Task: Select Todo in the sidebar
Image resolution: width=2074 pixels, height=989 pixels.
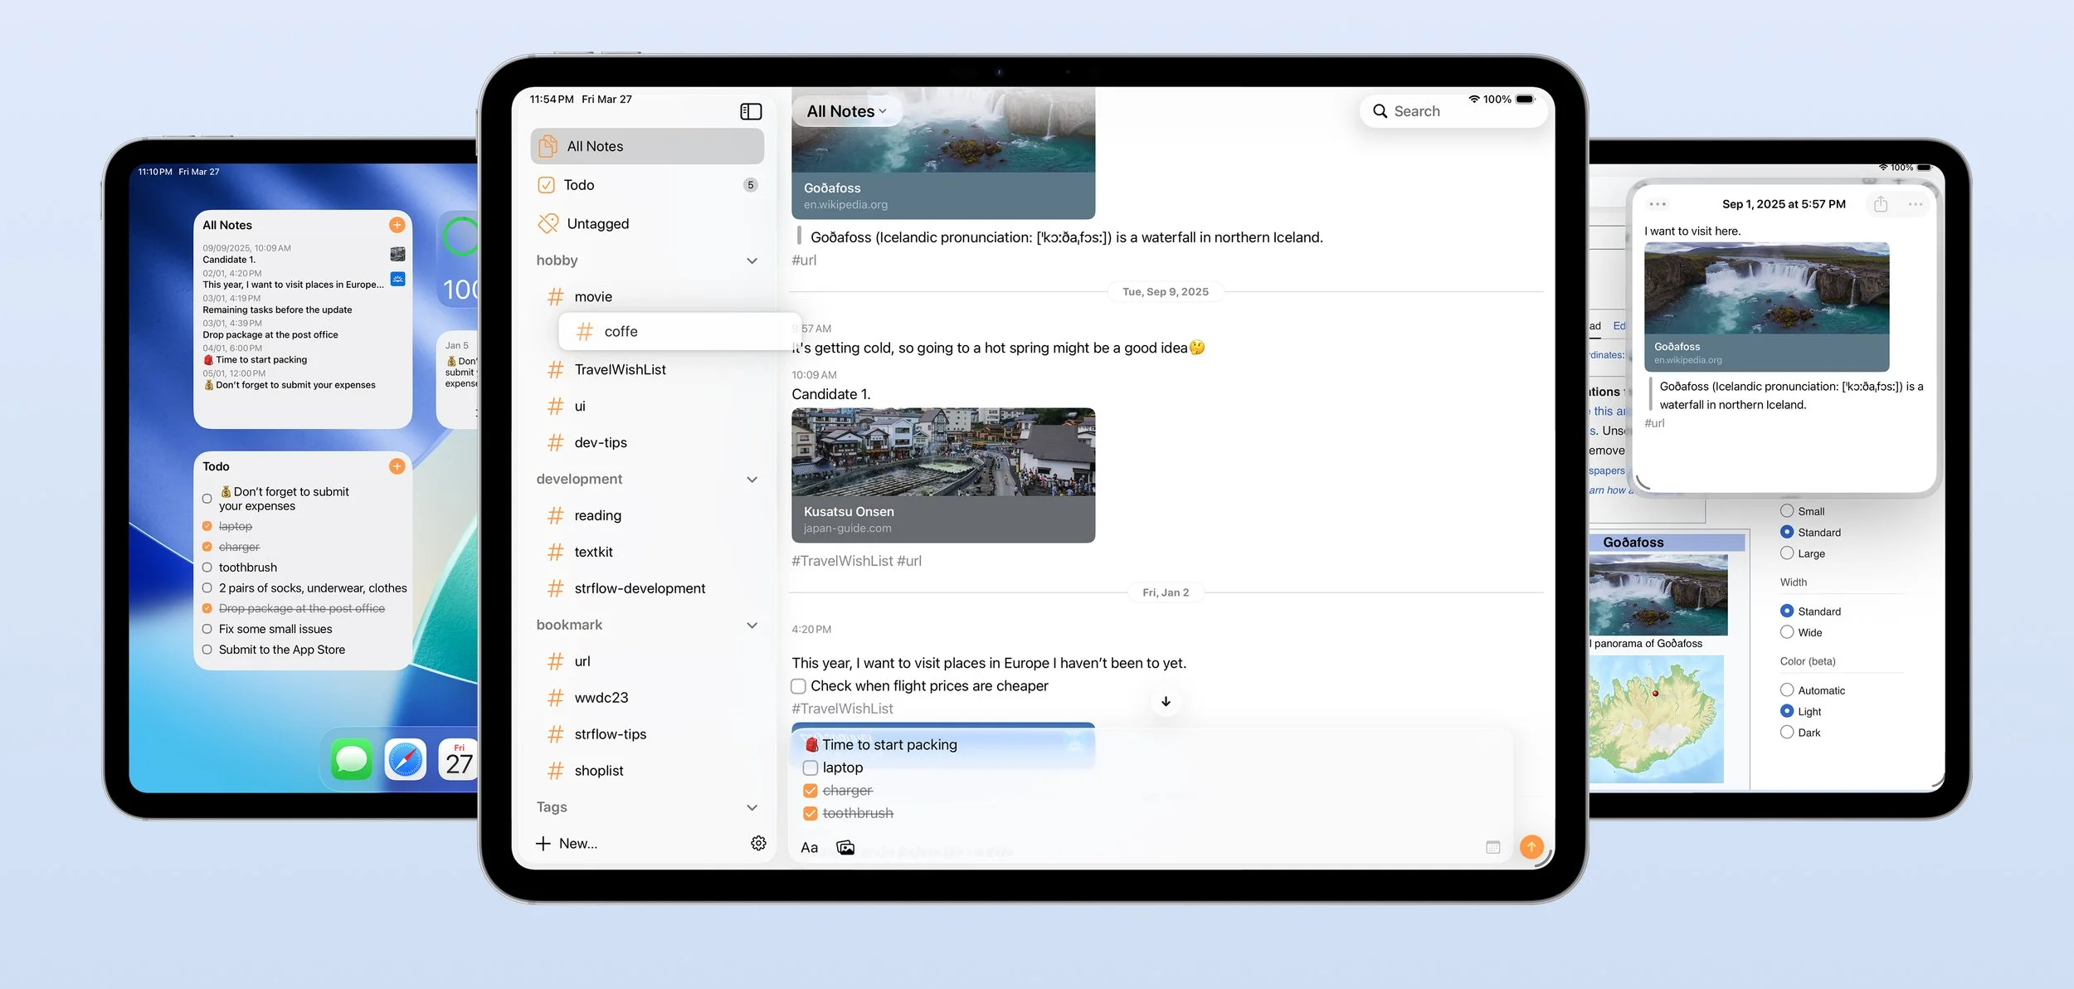Action: tap(579, 185)
